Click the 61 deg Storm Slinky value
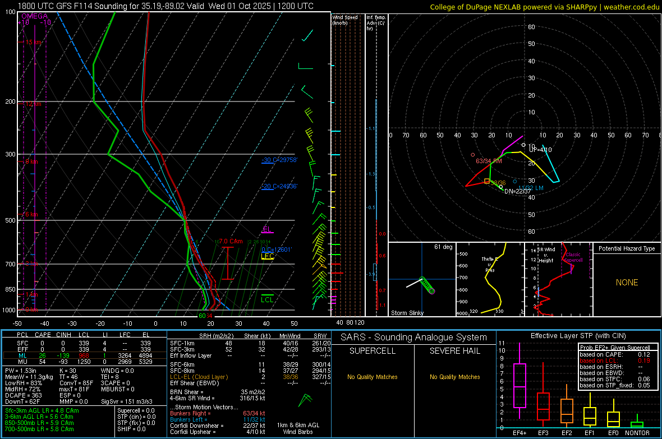662x439 pixels. [443, 247]
